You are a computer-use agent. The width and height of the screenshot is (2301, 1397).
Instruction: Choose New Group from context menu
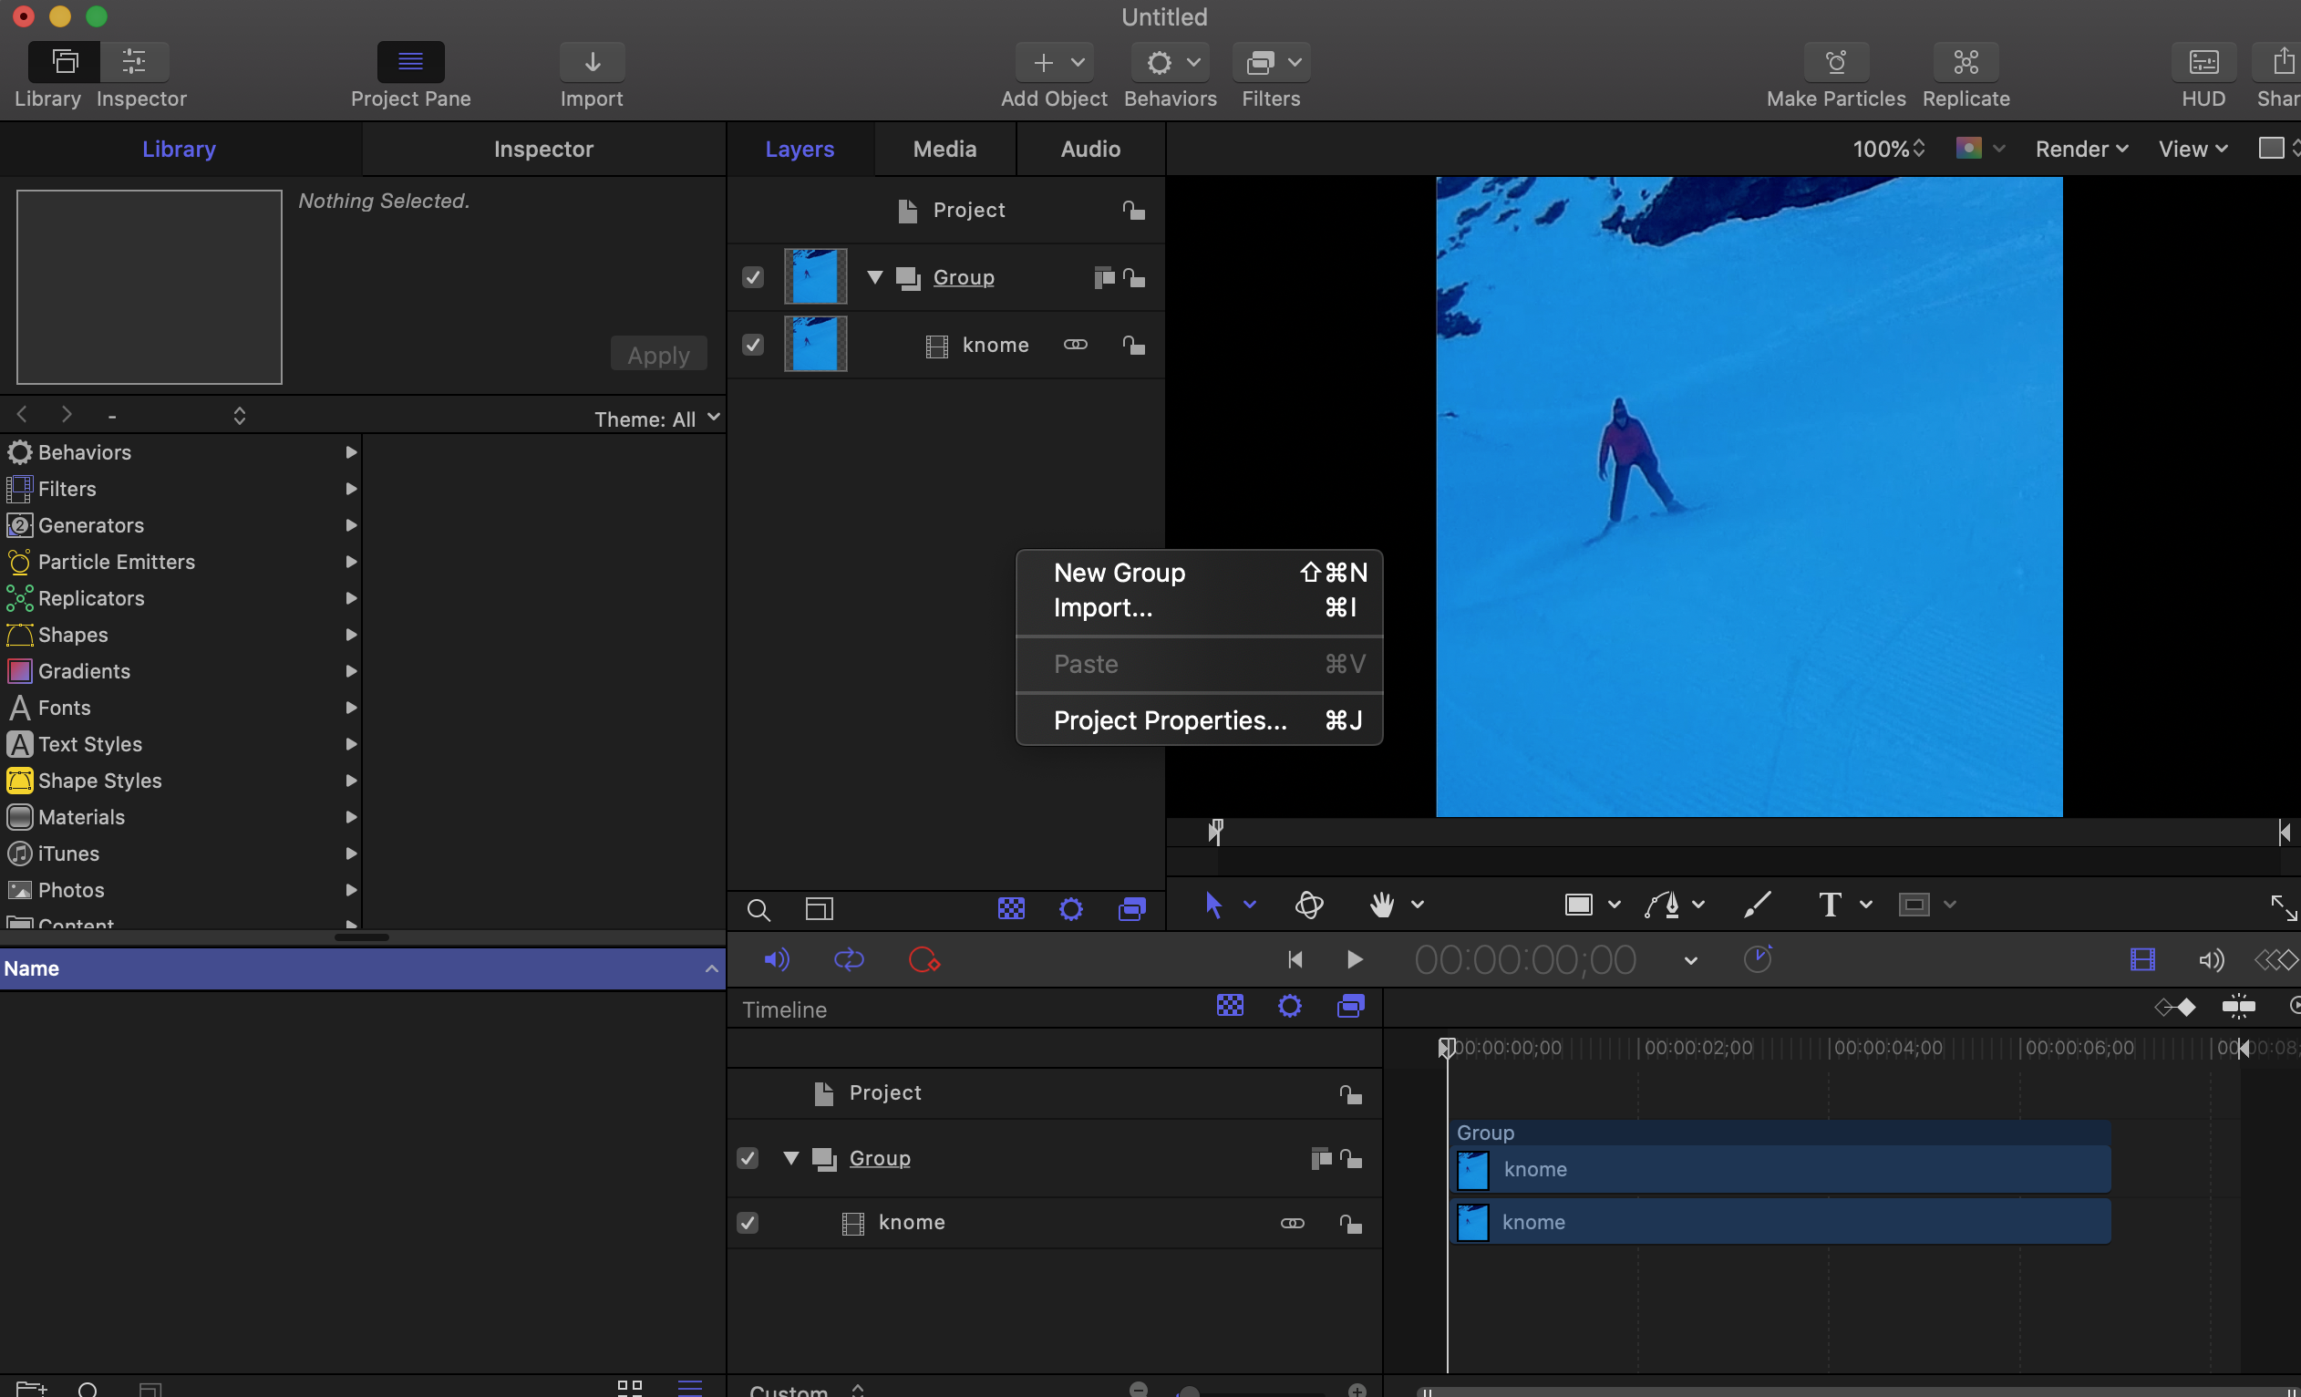click(1199, 572)
